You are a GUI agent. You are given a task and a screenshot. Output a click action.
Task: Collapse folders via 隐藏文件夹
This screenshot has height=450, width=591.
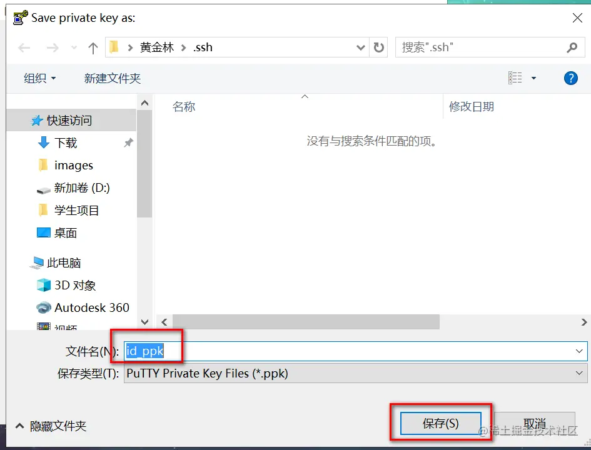[51, 426]
